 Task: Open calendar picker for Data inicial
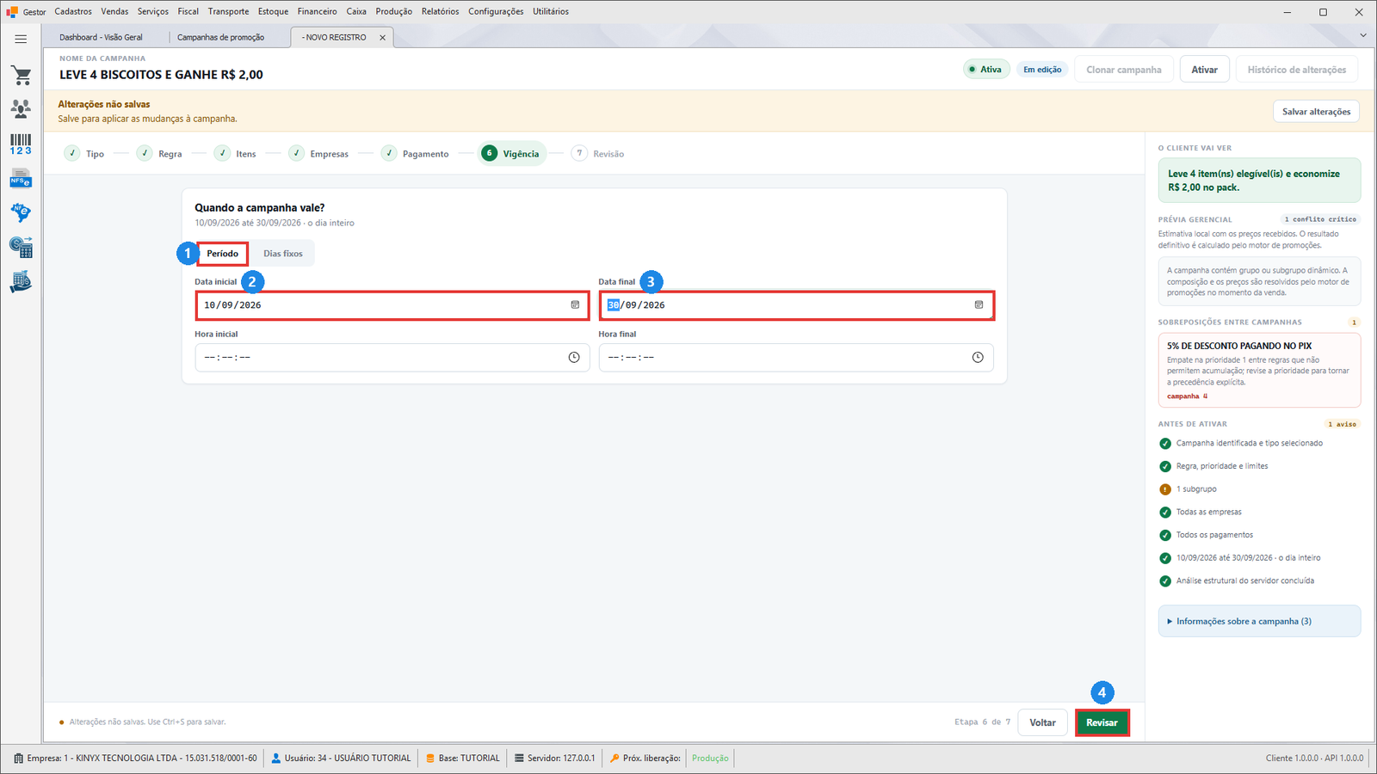pyautogui.click(x=575, y=305)
